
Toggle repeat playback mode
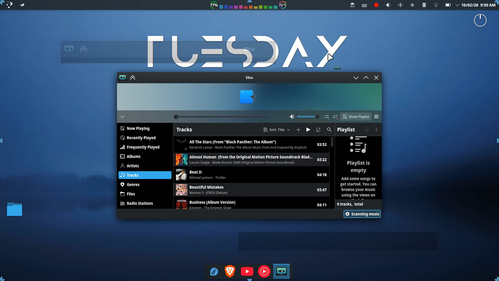point(335,117)
